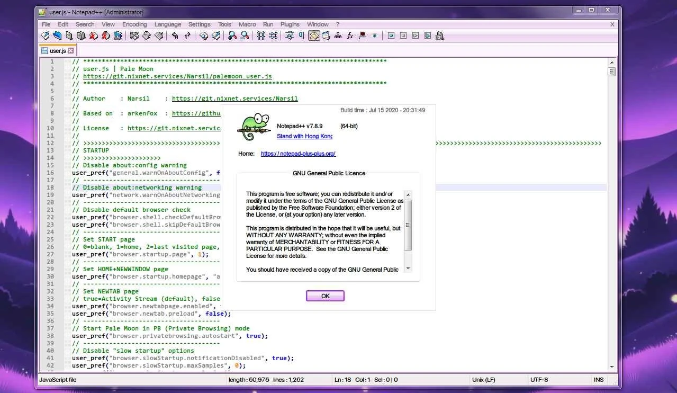The height and width of the screenshot is (393, 677).
Task: Click the macro Playback icon
Action: [x=416, y=35]
